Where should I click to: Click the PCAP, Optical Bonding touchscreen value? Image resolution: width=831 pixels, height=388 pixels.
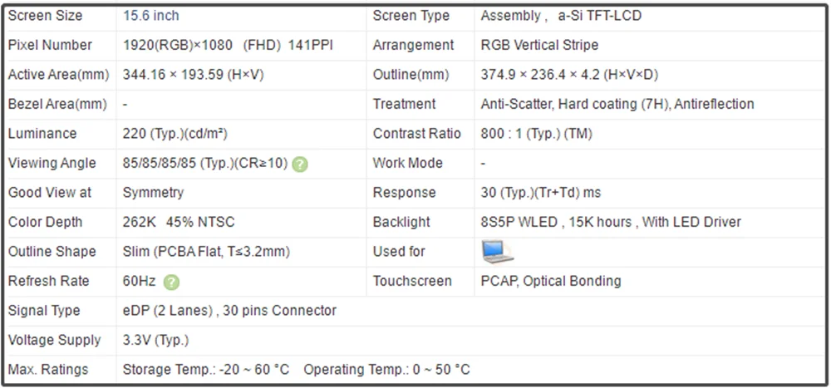pyautogui.click(x=550, y=281)
